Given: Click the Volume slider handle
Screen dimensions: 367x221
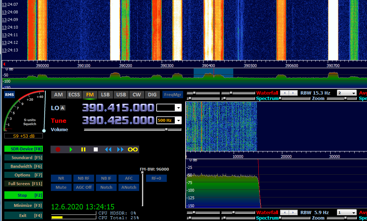Looking at the screenshot, I should [166, 129].
